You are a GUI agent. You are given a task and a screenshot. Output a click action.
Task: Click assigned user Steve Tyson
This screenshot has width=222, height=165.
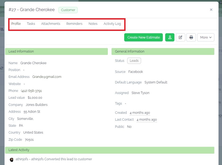point(140,93)
